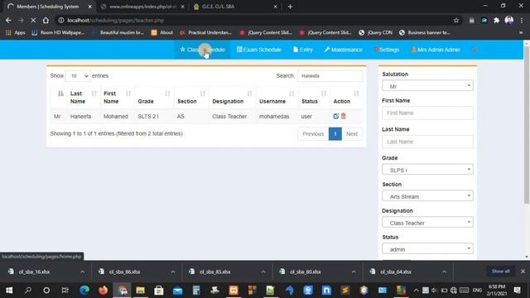
Task: Change the Show entries count dropdown
Action: click(78, 76)
